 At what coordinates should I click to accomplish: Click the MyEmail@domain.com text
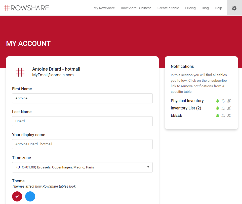point(53,75)
